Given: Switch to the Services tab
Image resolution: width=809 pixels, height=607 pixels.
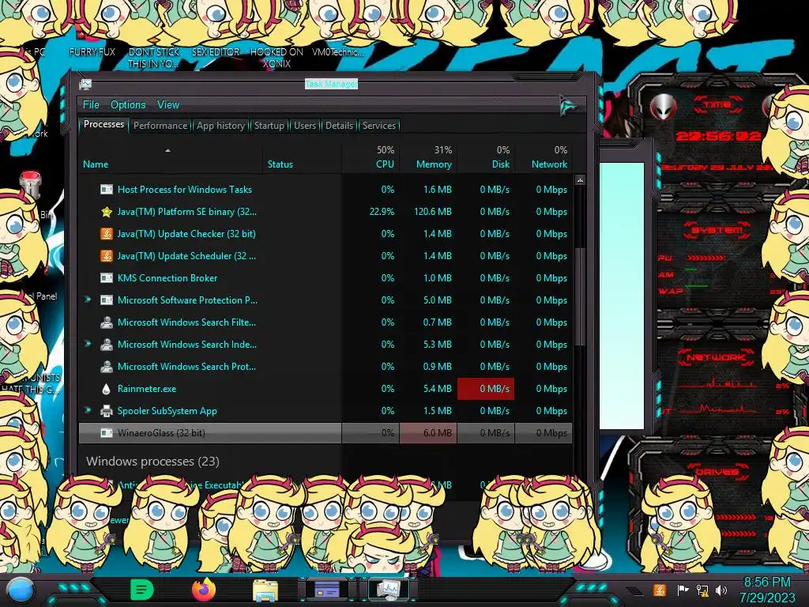Looking at the screenshot, I should pos(379,126).
